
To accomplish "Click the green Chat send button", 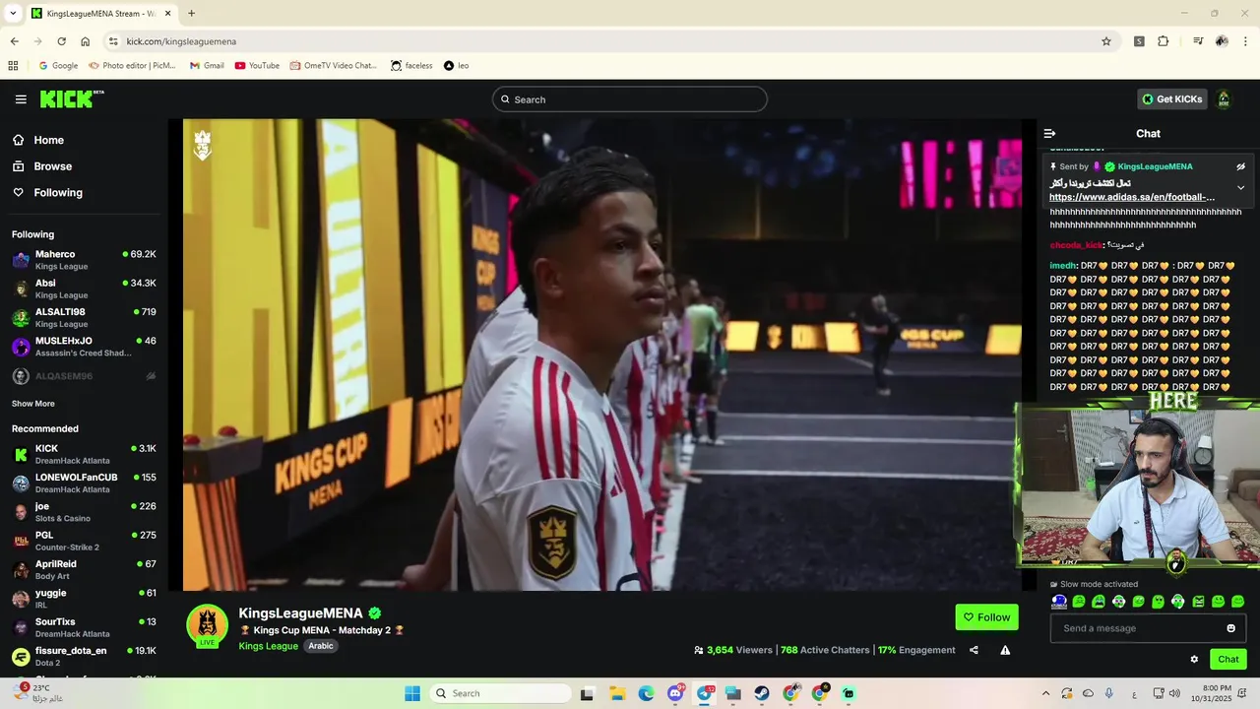I will click(1228, 660).
